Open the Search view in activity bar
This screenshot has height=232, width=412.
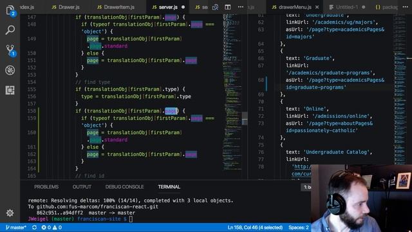[10, 30]
